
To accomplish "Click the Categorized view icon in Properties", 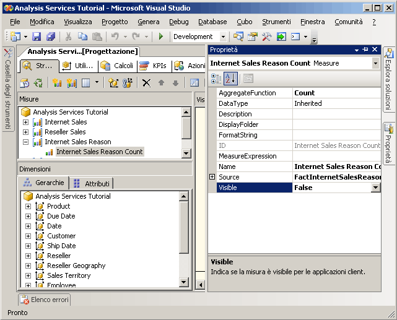I will 216,79.
